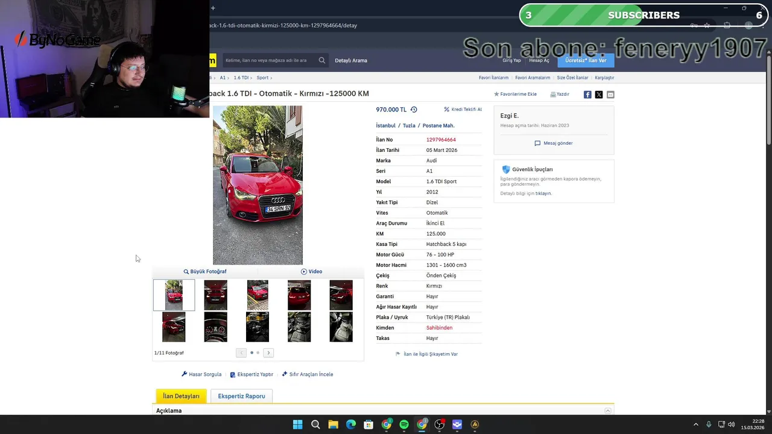Click the Ekspertiz Yaptır clipboard icon

[x=233, y=374]
